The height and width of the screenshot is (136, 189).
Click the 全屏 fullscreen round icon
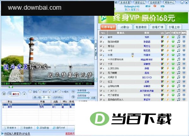[x=50, y=92]
